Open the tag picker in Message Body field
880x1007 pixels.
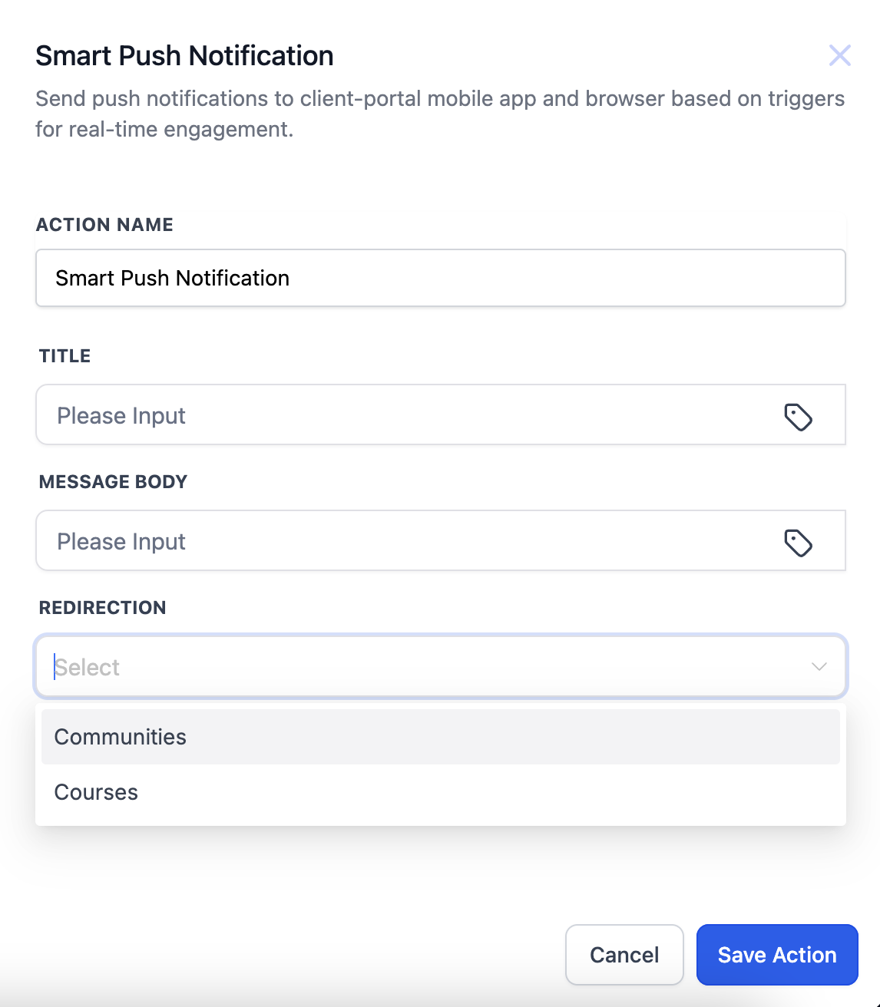798,542
